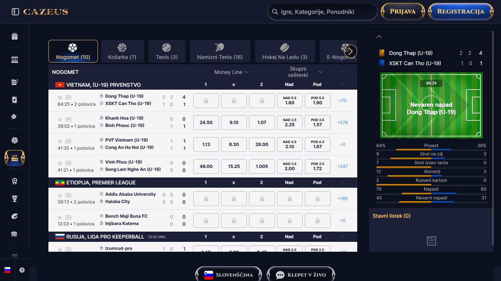
Task: Open match statistics icon for Vinh Phuc row
Action: tap(68, 163)
